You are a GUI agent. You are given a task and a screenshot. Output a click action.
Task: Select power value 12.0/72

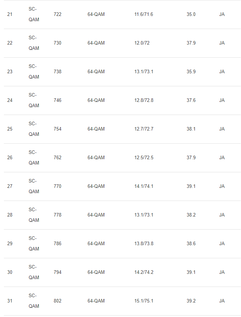click(x=142, y=43)
